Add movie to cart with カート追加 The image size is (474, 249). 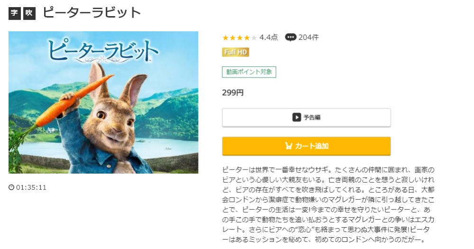(306, 146)
